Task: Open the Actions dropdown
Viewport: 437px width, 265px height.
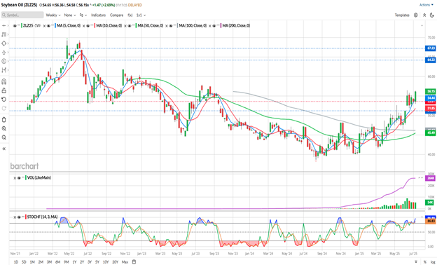Action: click(x=426, y=5)
